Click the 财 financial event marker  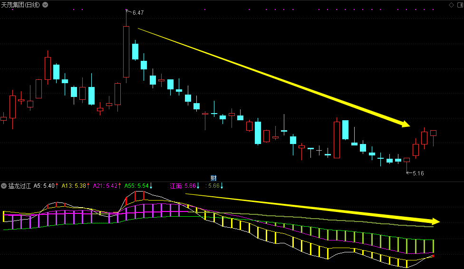pyautogui.click(x=213, y=178)
